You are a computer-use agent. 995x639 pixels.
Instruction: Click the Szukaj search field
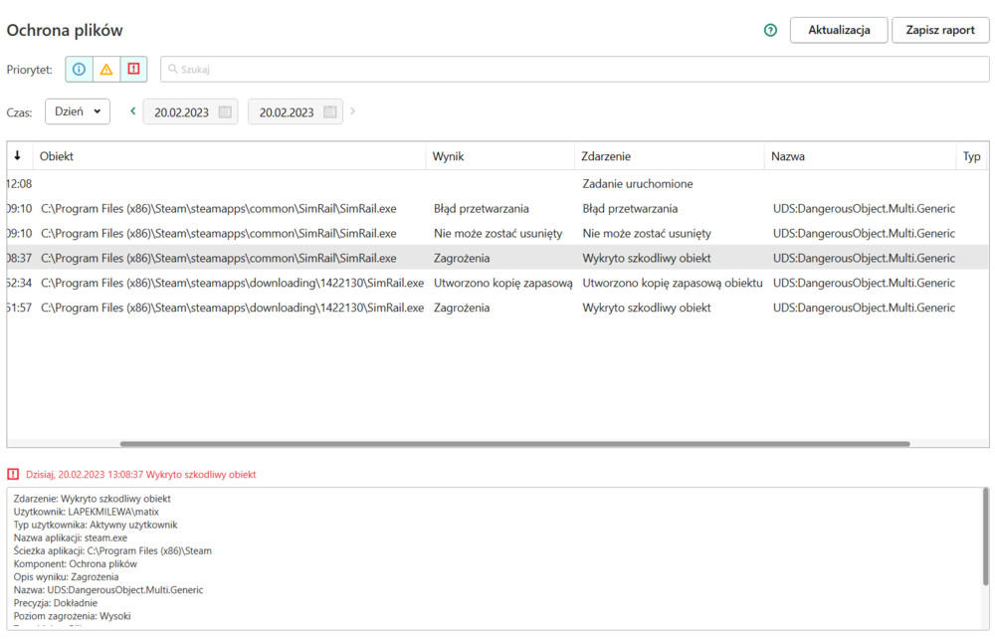(574, 70)
